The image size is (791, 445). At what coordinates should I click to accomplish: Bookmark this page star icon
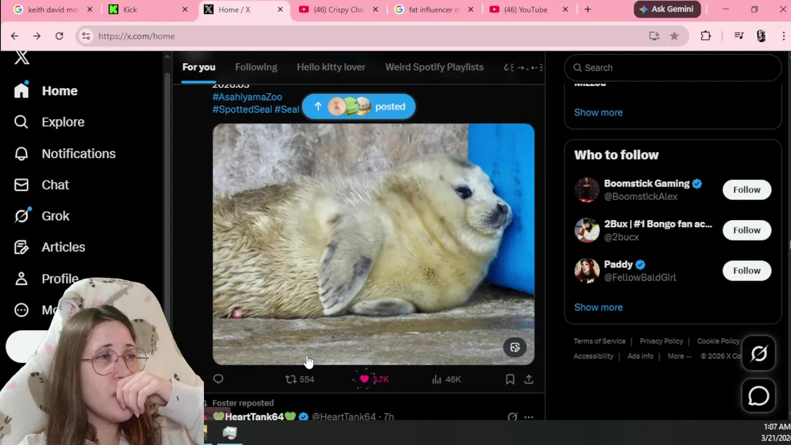674,36
